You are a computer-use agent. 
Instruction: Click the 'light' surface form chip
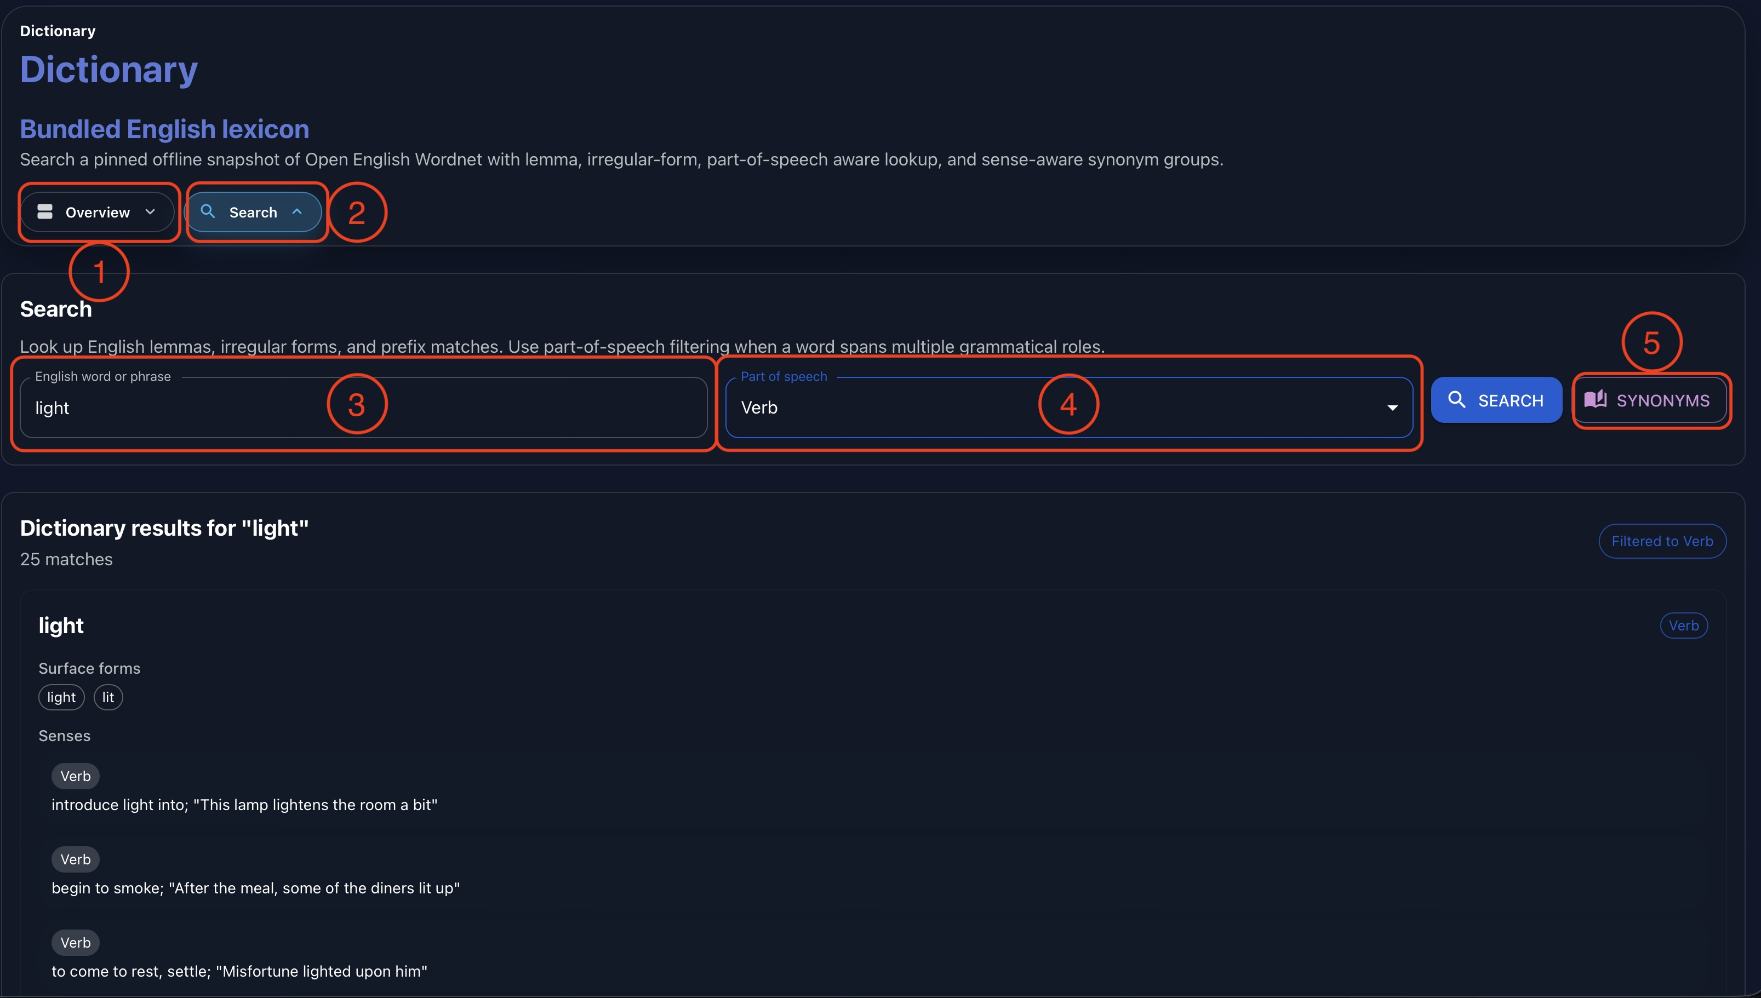coord(61,698)
